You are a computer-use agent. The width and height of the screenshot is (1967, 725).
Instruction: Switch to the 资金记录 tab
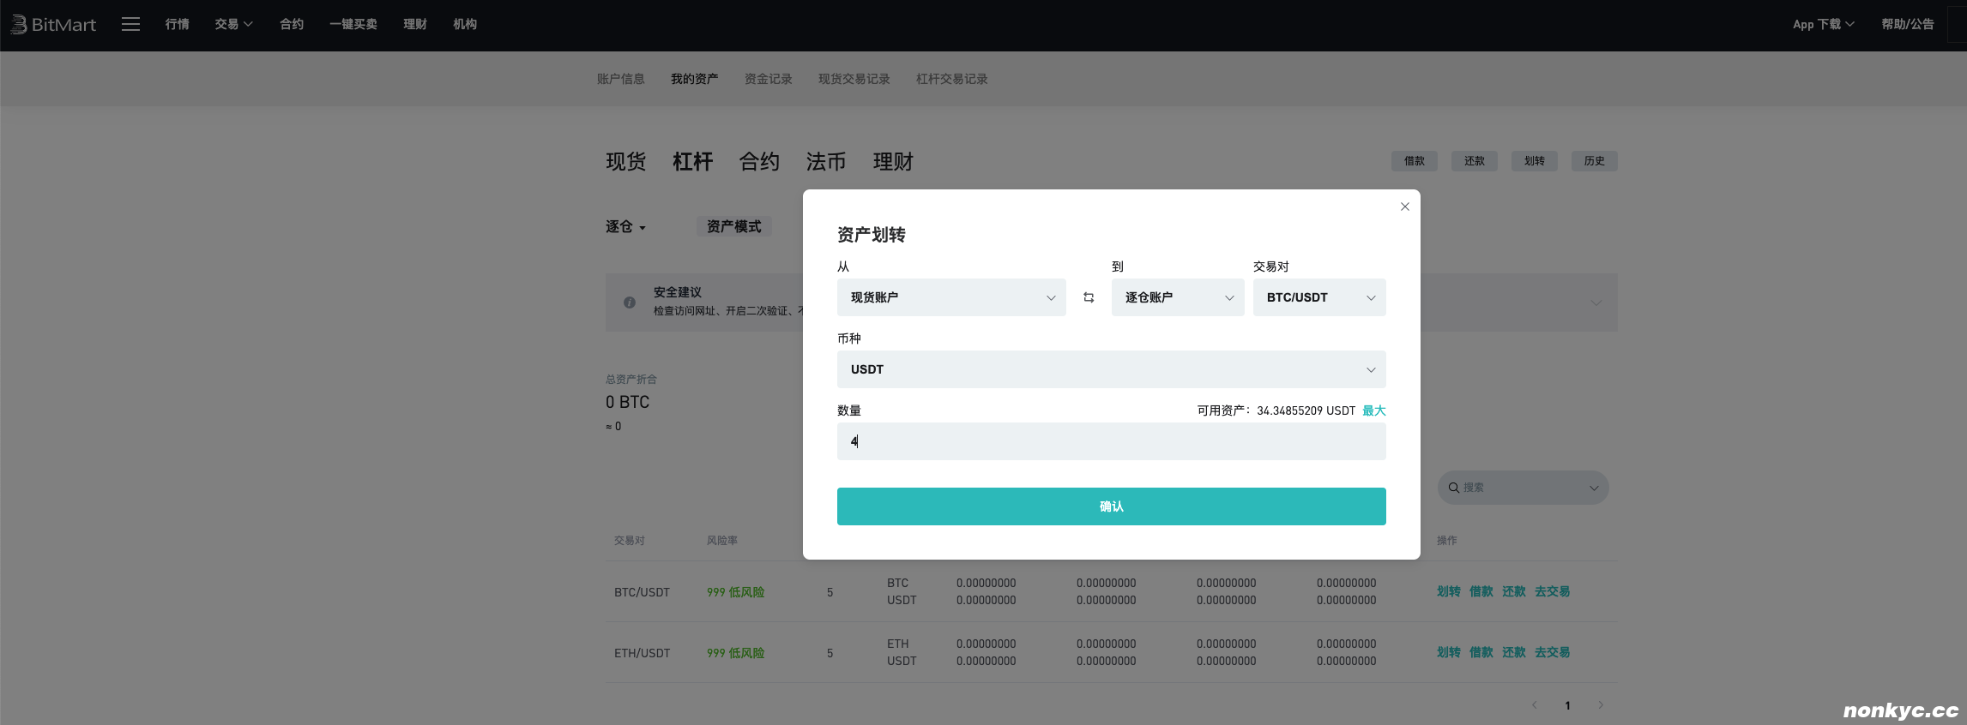coord(768,79)
